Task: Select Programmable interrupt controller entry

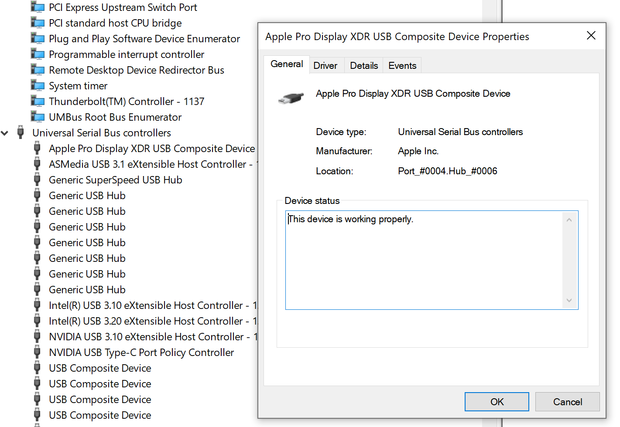Action: 127,54
